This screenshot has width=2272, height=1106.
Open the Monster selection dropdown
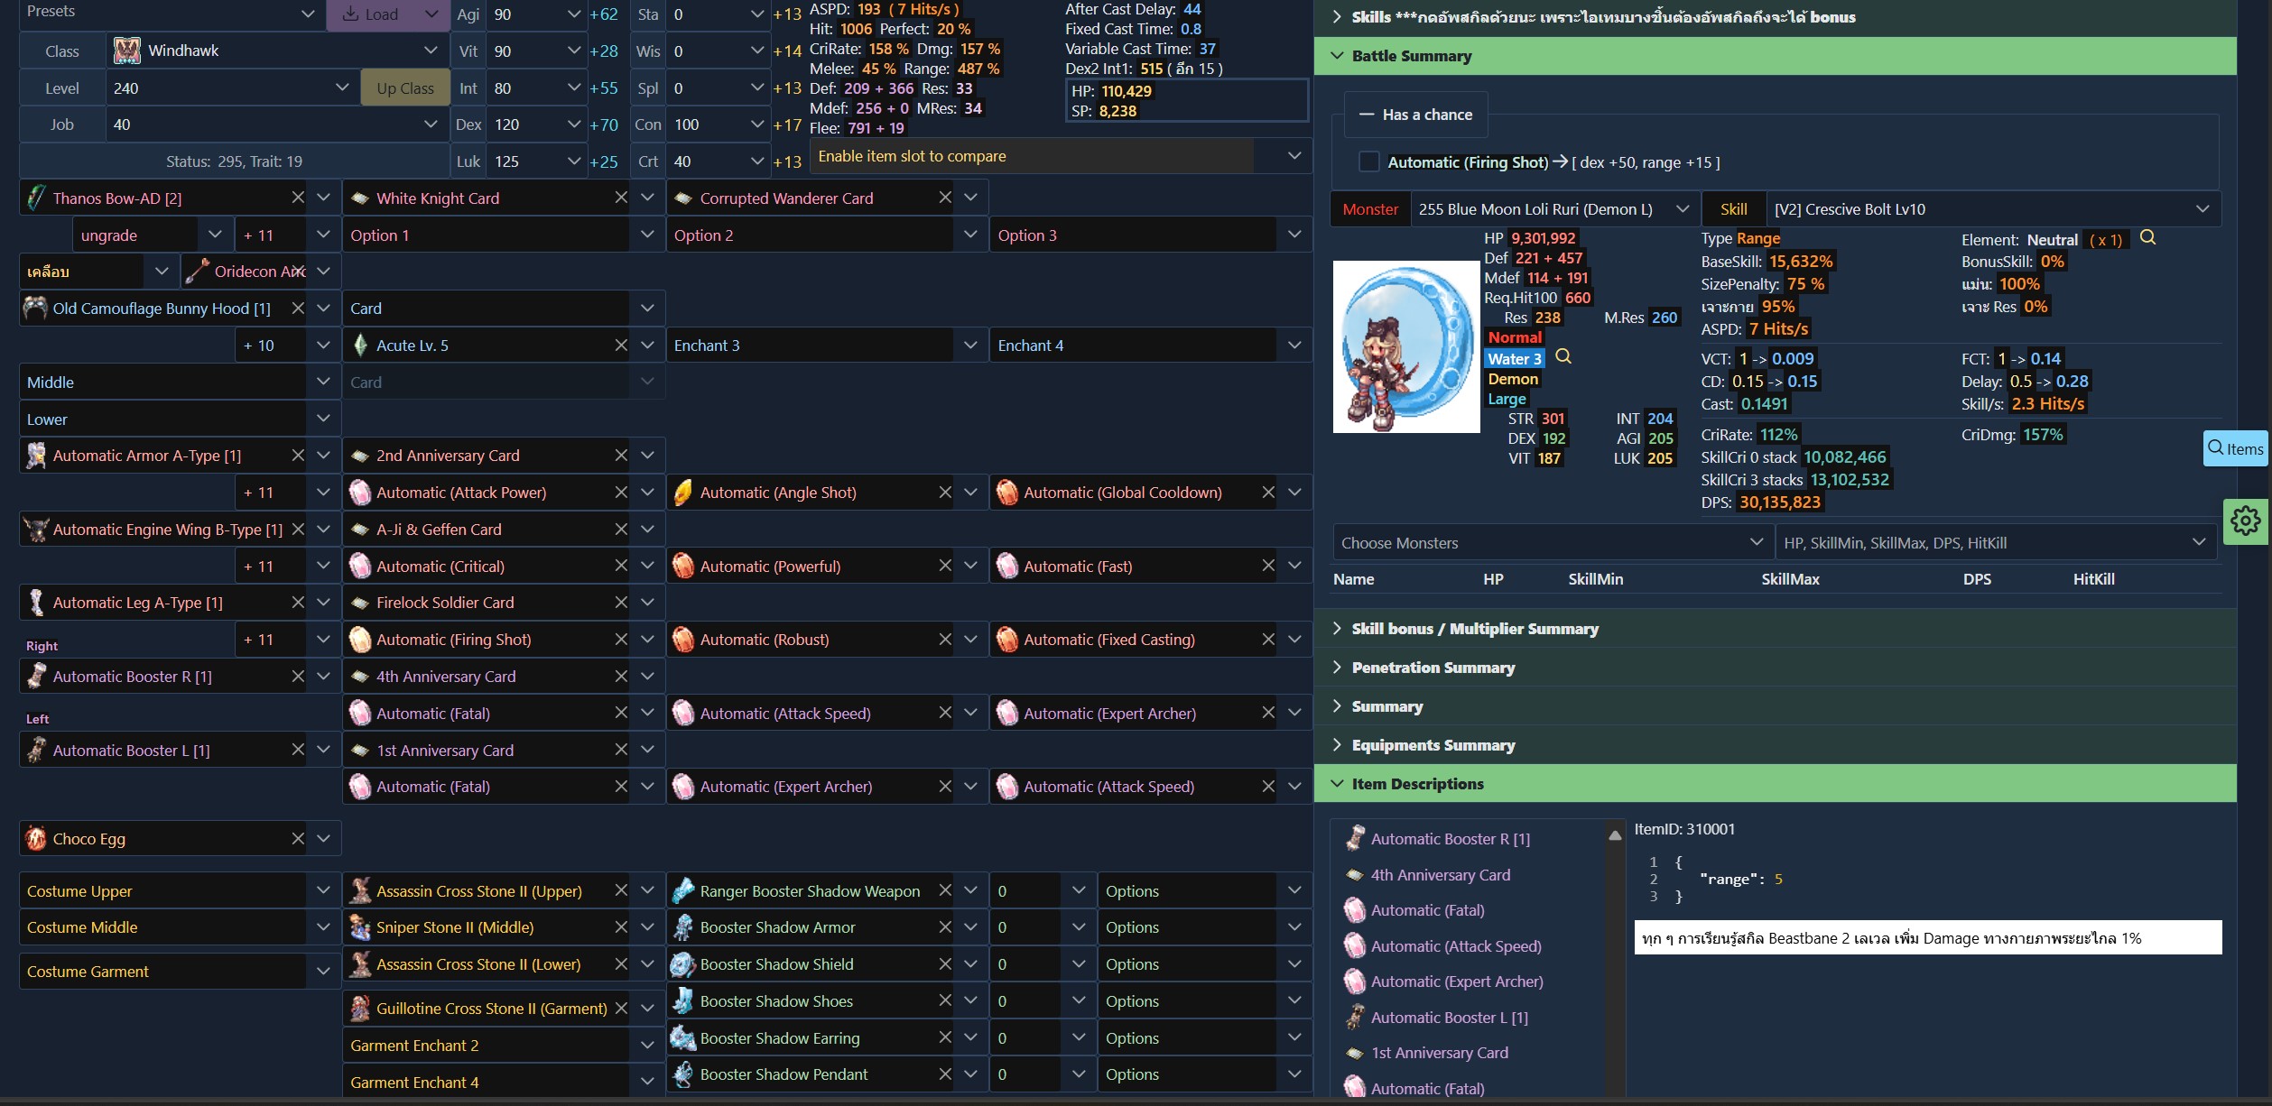tap(1553, 209)
